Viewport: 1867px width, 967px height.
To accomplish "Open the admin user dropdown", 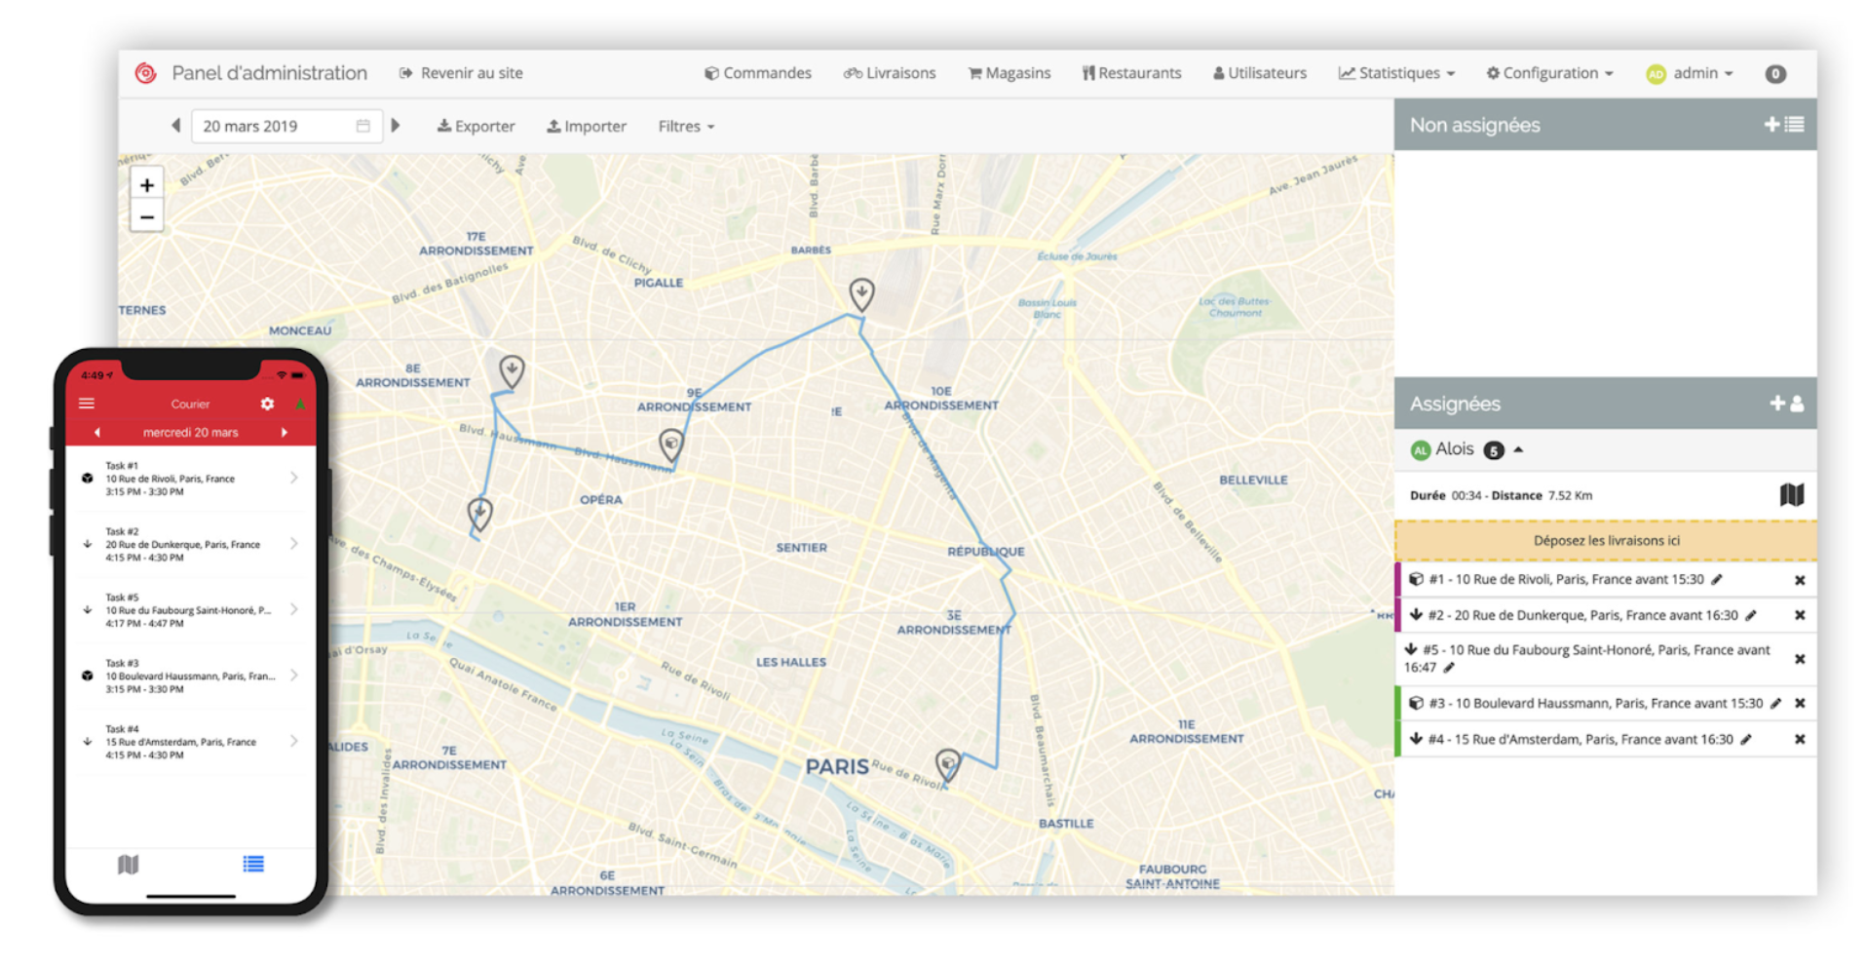I will point(1690,73).
